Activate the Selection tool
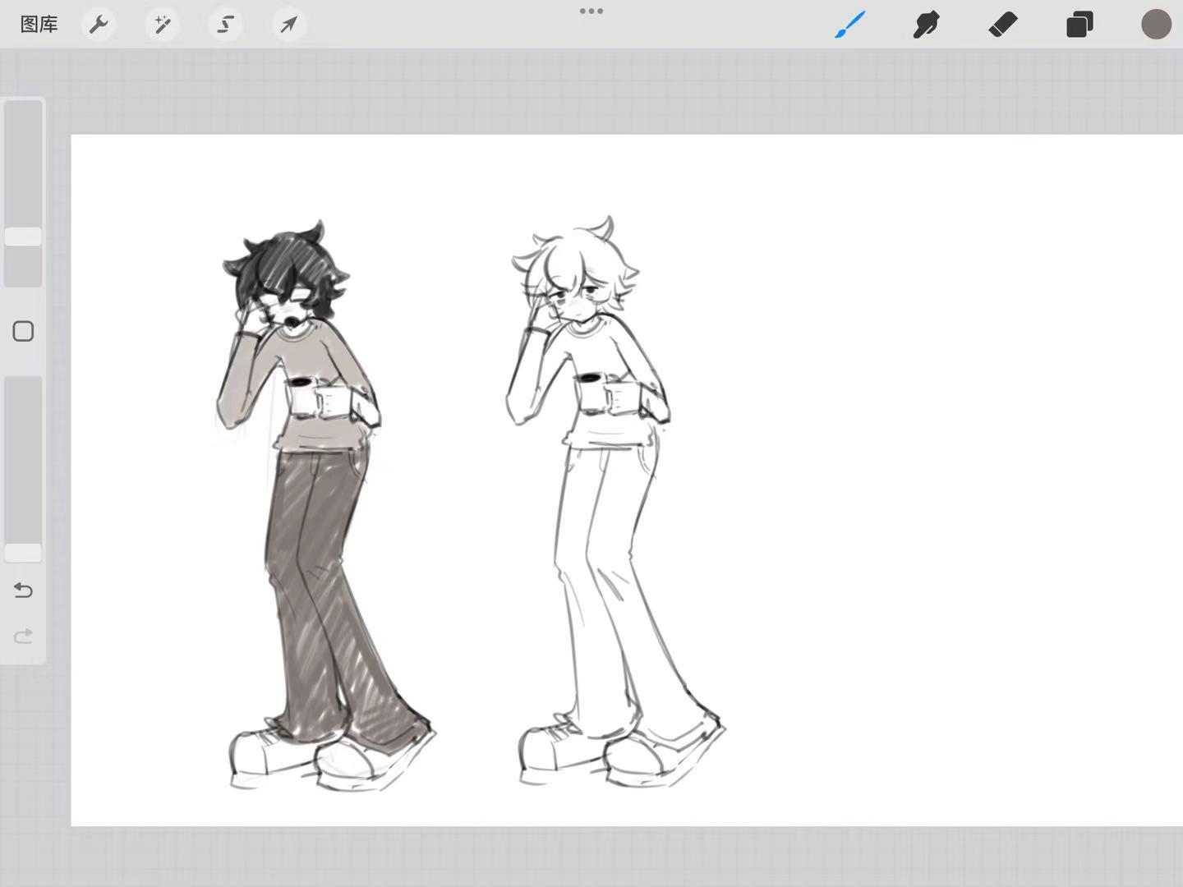1183x887 pixels. 225,25
